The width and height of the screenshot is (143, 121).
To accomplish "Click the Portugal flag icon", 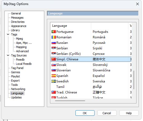I will click(54, 32).
